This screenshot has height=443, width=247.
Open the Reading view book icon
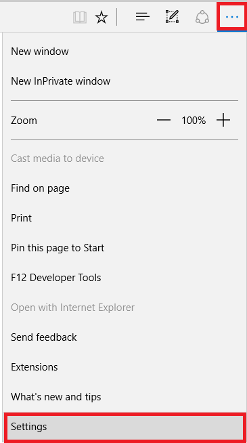pos(80,18)
